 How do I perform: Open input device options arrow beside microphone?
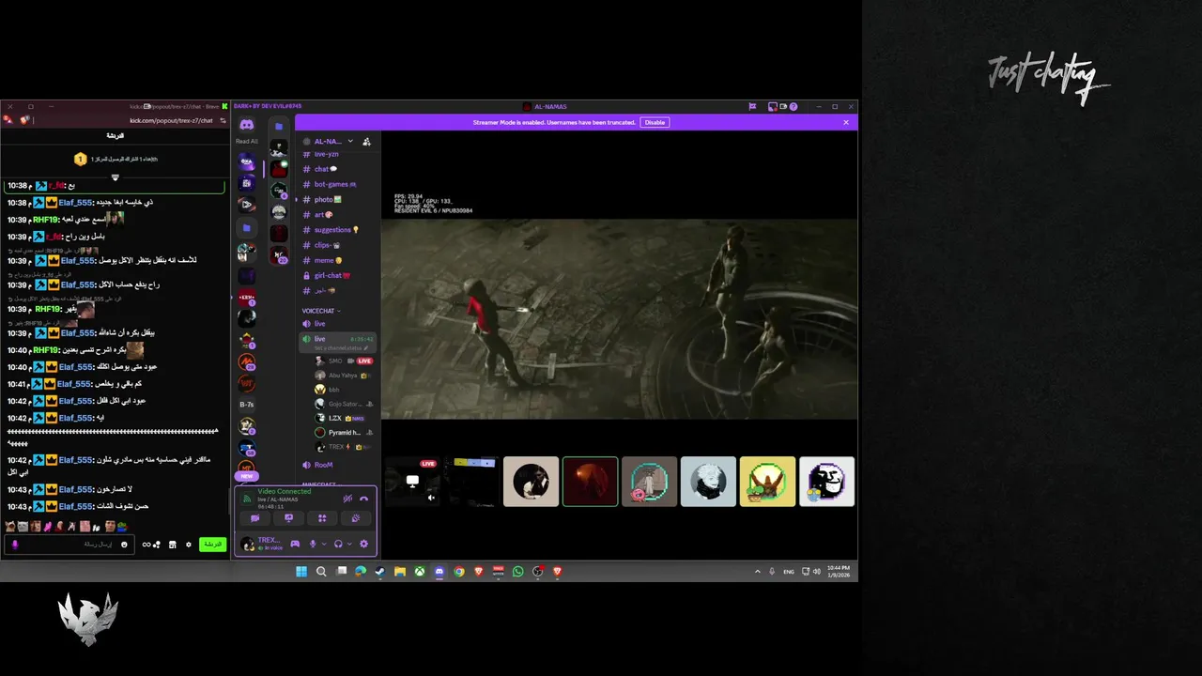pos(324,544)
